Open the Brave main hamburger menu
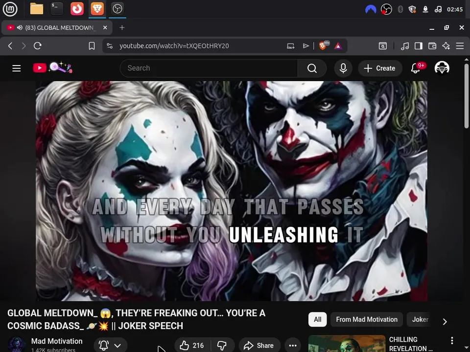Screen dimensions: 470x352 [460, 46]
